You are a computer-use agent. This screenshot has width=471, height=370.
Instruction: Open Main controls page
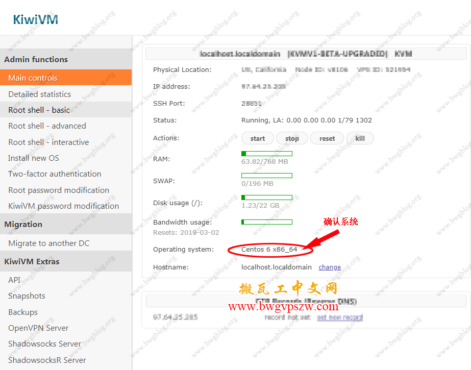click(x=66, y=78)
